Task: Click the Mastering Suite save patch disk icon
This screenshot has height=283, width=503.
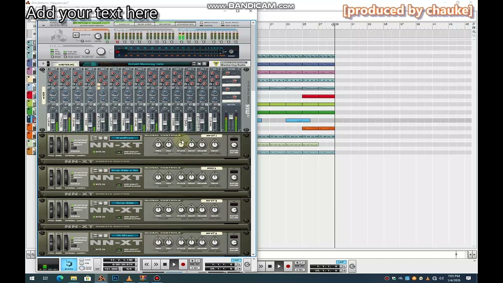Action: point(204,64)
